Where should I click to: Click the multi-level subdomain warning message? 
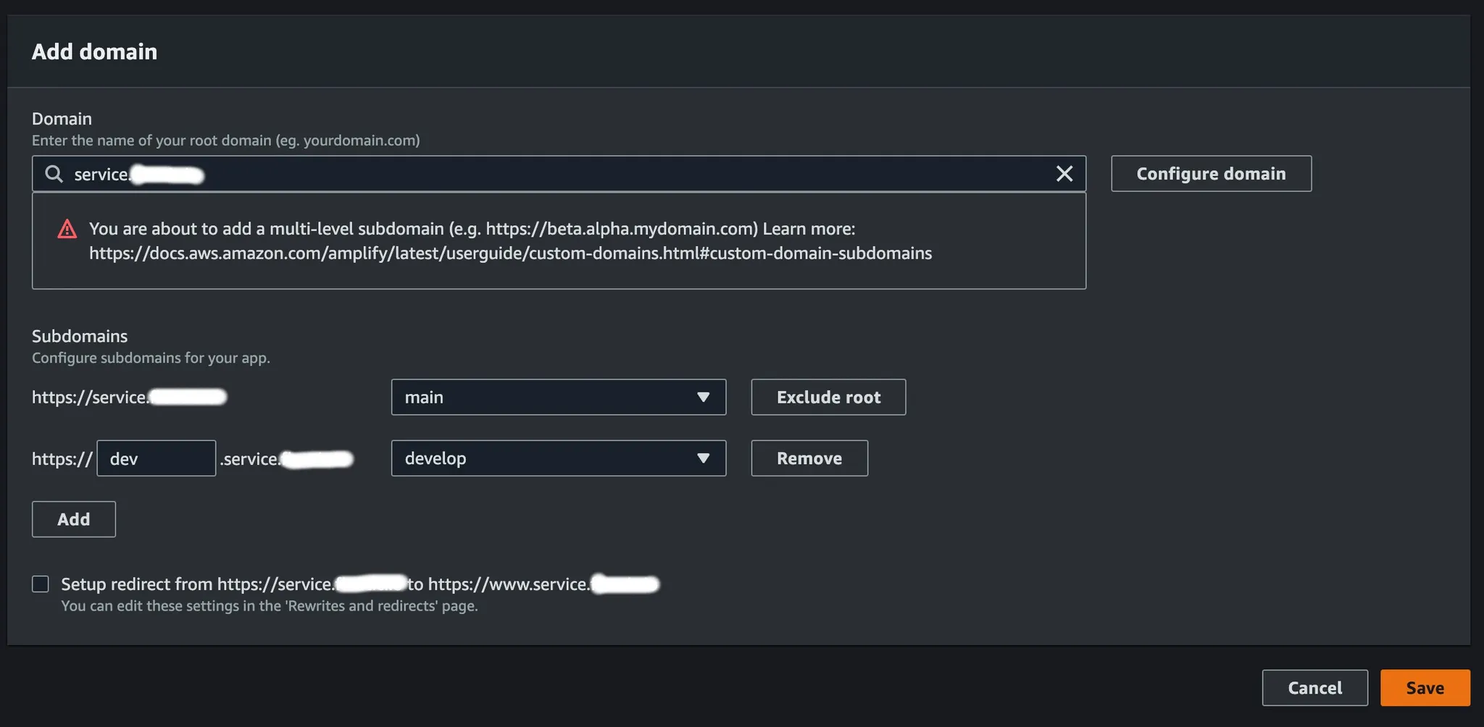[x=471, y=230]
